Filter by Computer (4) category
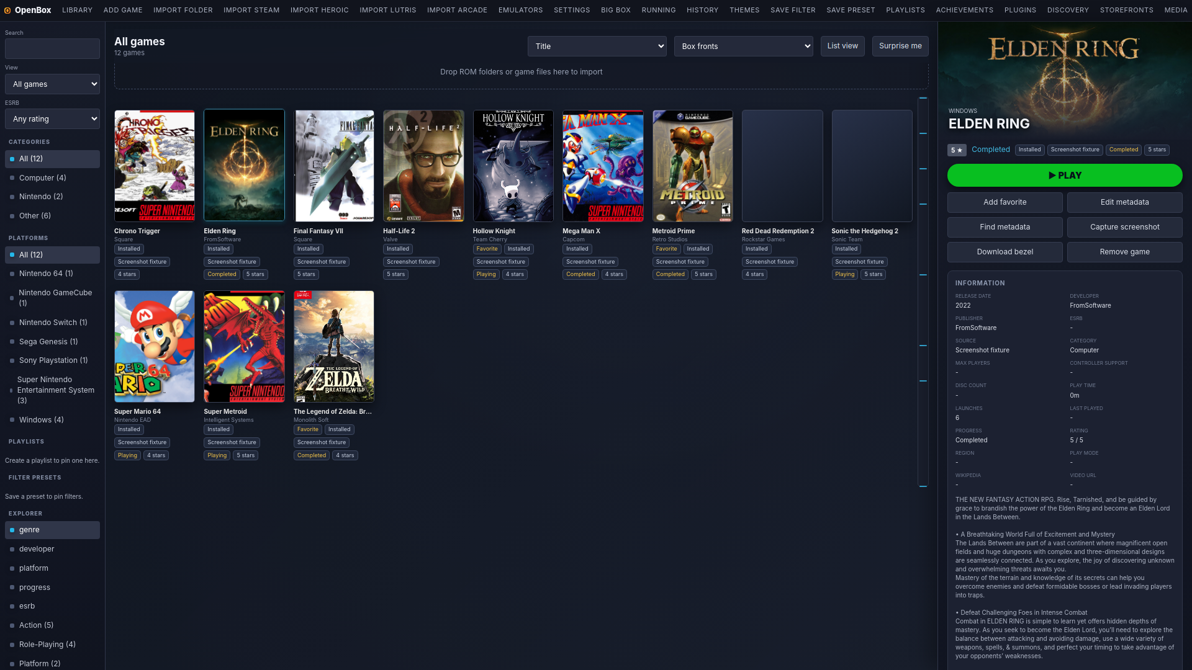1192x670 pixels. (x=52, y=178)
